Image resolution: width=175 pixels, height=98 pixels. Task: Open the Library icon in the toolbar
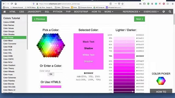140,4
